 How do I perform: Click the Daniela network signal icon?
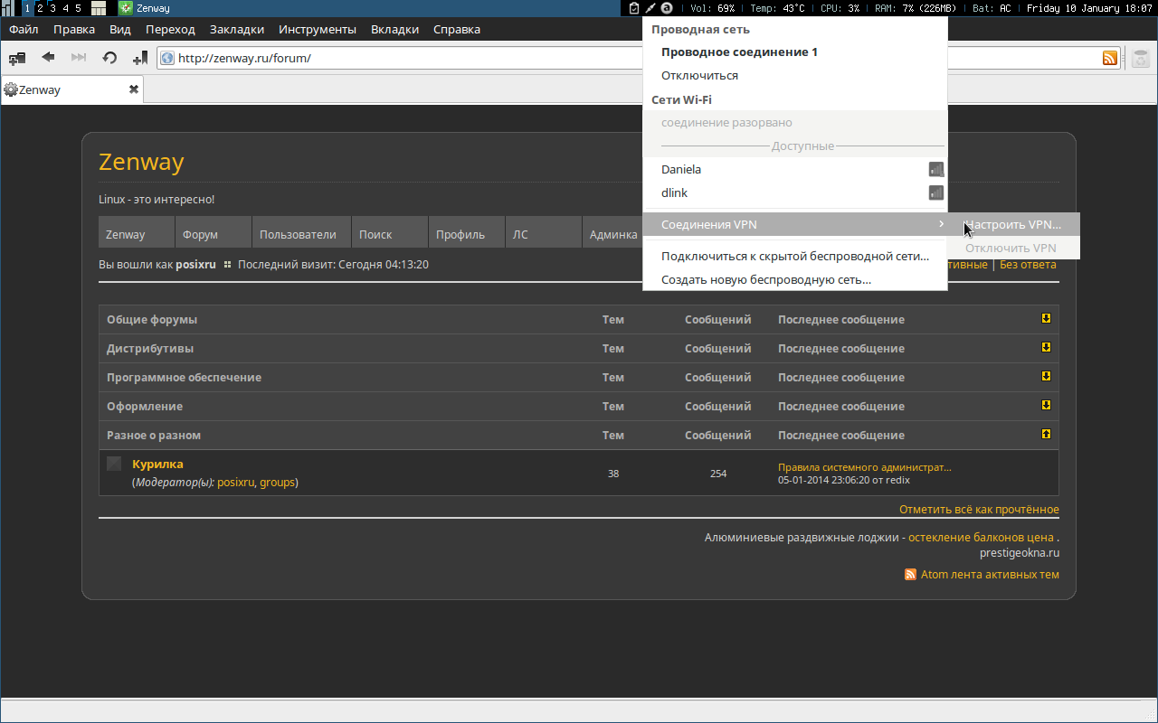[936, 169]
